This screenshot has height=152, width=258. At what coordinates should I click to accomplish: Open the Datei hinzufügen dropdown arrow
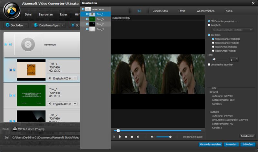pyautogui.click(x=63, y=25)
